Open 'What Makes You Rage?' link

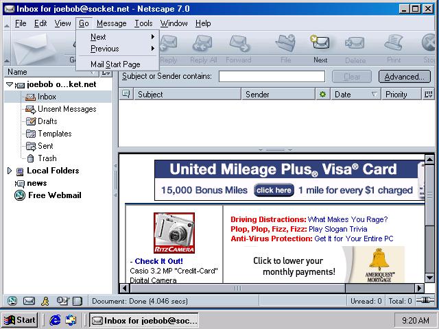(348, 219)
